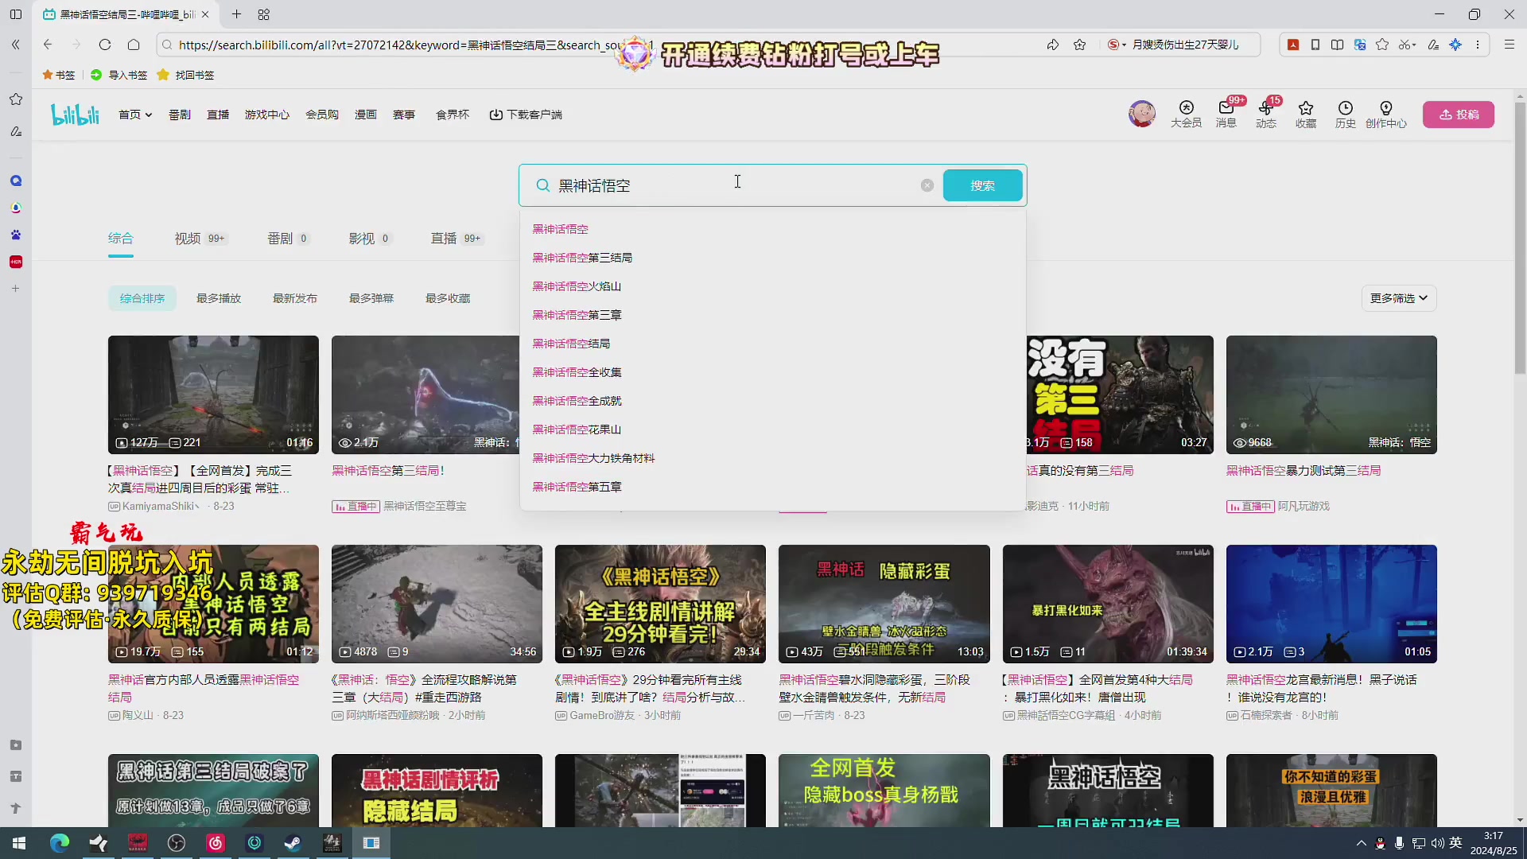Open Sogou search engine dropdown

tap(1117, 45)
